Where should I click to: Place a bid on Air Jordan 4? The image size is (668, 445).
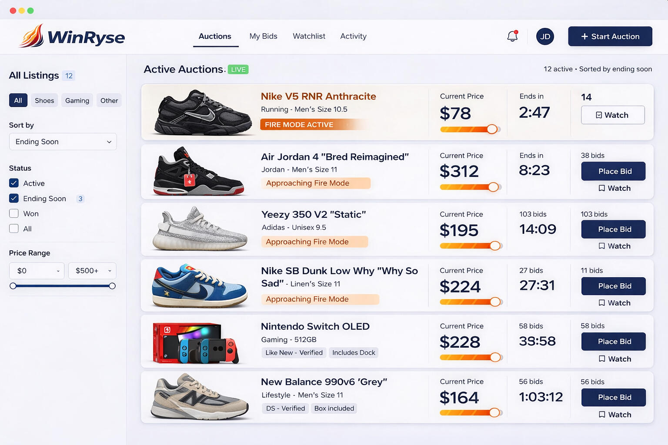point(613,171)
